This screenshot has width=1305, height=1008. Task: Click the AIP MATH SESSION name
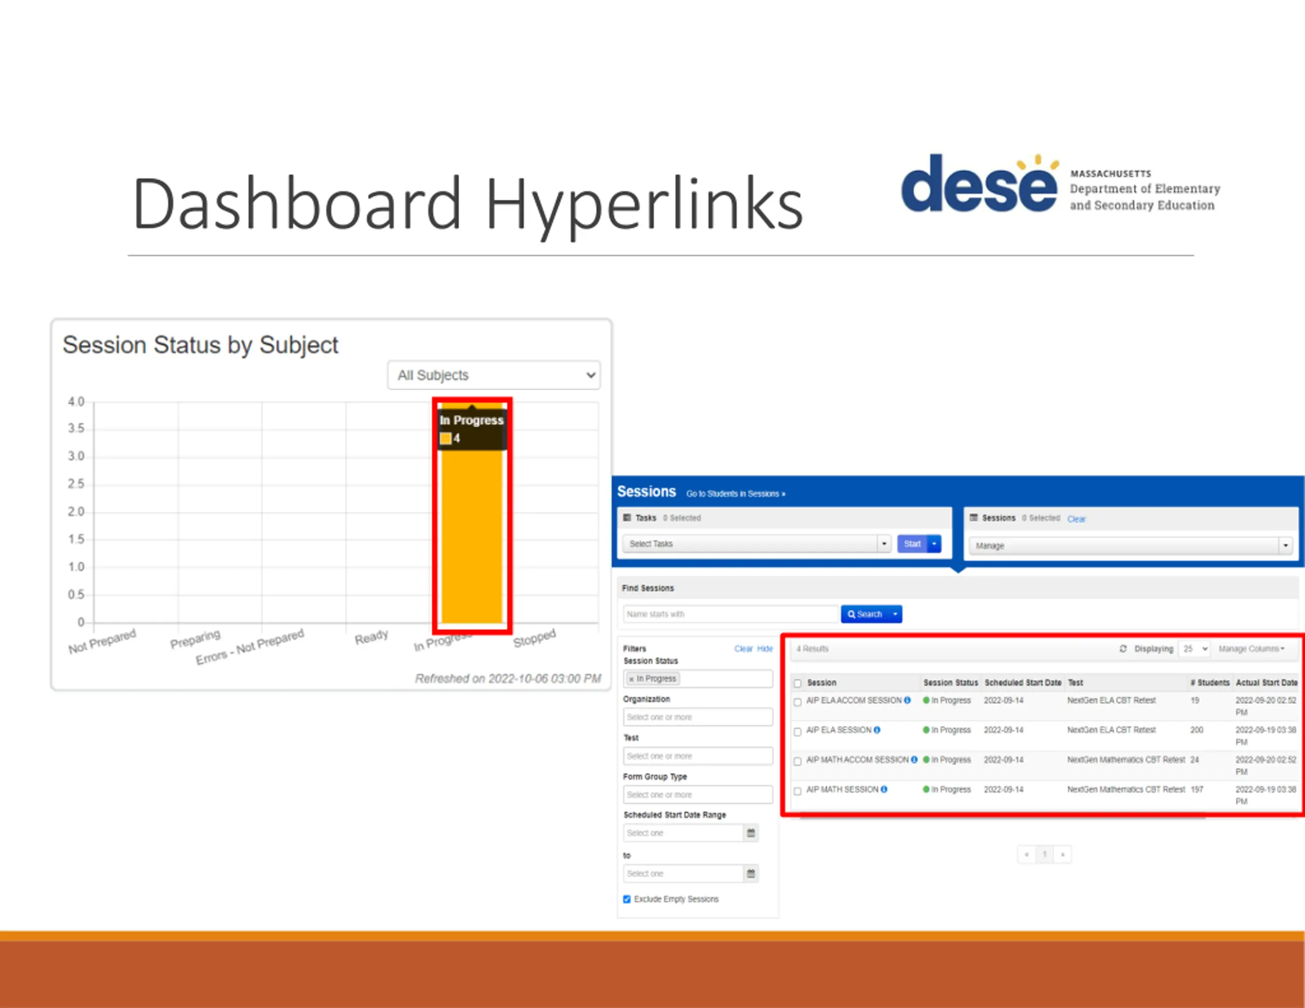tap(843, 790)
